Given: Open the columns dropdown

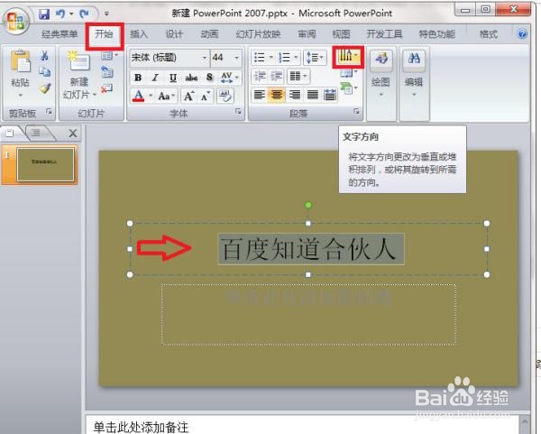Looking at the screenshot, I should 298,76.
